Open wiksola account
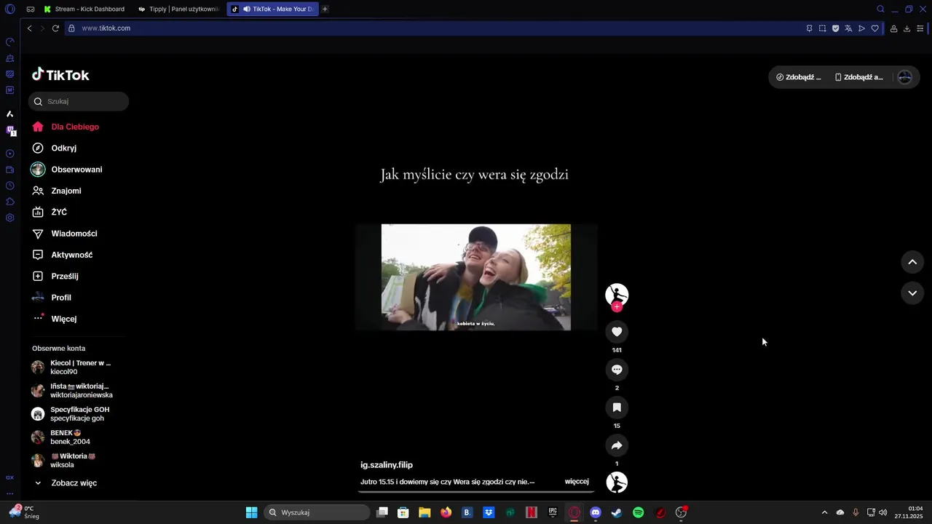932x524 pixels. coord(64,461)
